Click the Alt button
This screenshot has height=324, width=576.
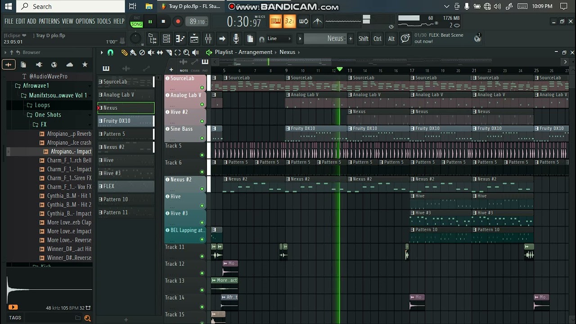click(391, 39)
